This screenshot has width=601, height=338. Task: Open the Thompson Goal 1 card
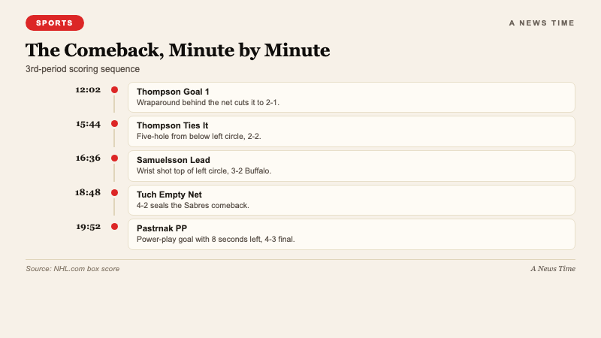click(351, 97)
